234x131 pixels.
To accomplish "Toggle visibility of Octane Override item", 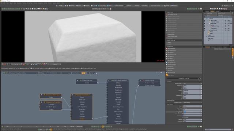I will (x=204, y=27).
